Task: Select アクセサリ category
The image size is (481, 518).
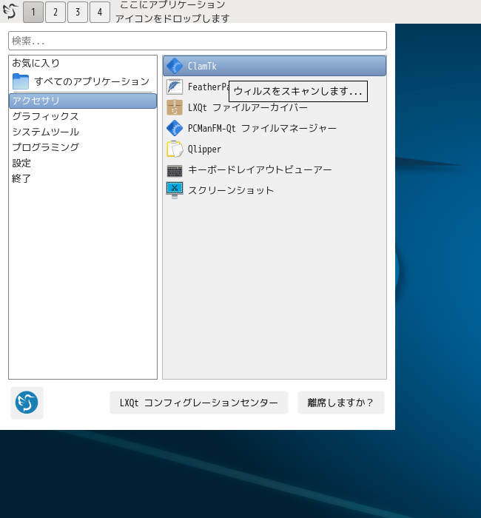Action: click(83, 101)
